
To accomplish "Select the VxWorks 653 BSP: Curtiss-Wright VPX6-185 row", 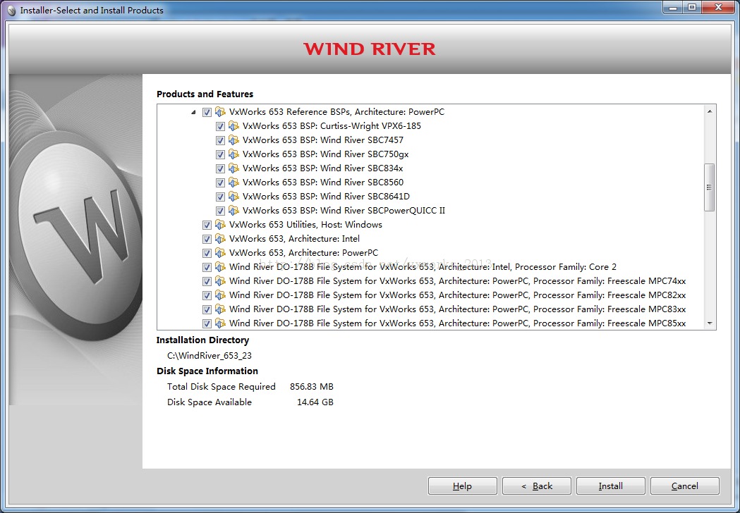I will (332, 126).
